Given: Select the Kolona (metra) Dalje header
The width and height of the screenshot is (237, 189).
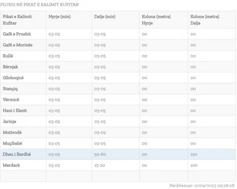Looking at the screenshot, I should [205, 20].
